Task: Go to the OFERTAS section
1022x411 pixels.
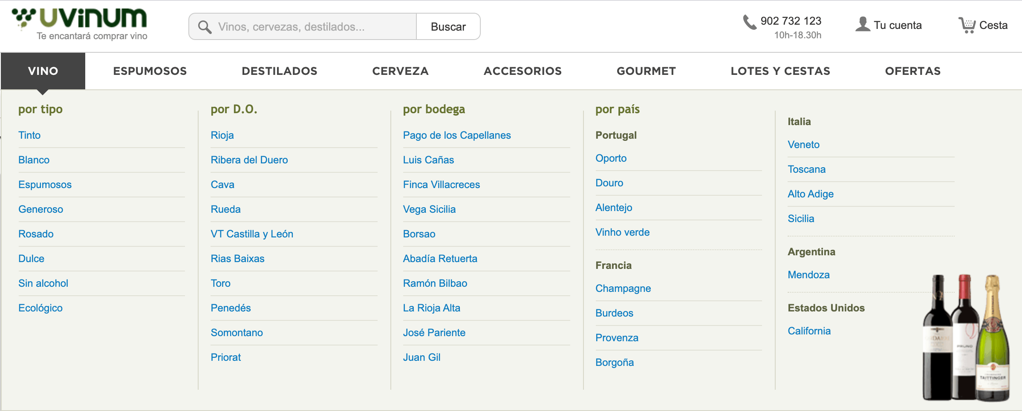Action: pos(912,71)
